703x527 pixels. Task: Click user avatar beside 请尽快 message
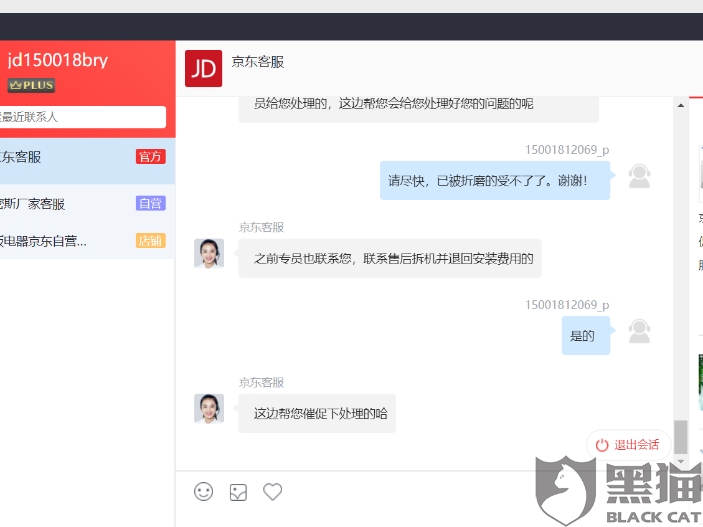tap(639, 176)
